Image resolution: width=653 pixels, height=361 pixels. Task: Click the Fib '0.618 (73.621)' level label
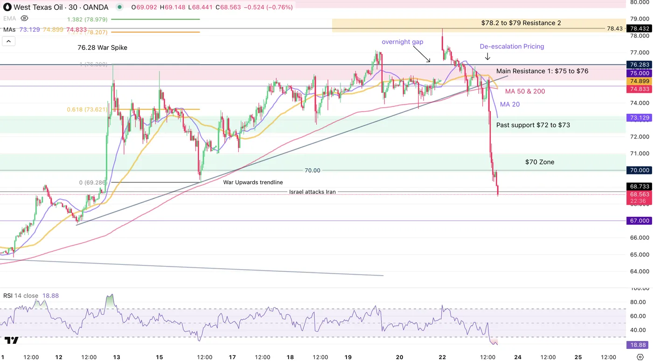[x=87, y=110]
